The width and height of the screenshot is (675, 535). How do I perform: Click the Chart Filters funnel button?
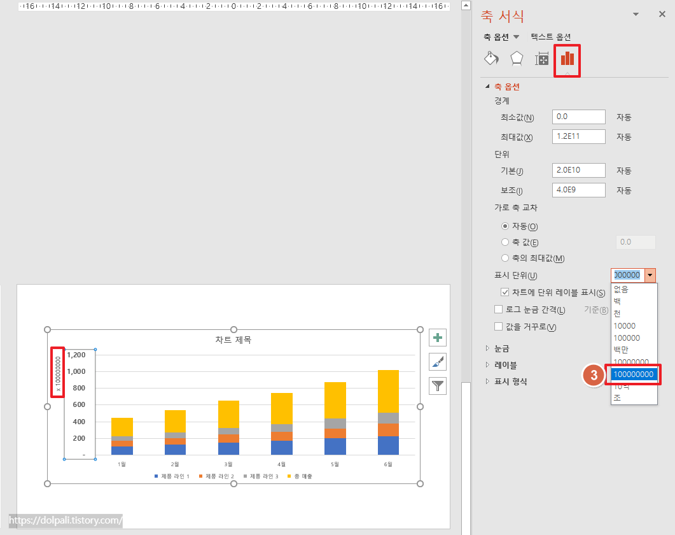(437, 386)
